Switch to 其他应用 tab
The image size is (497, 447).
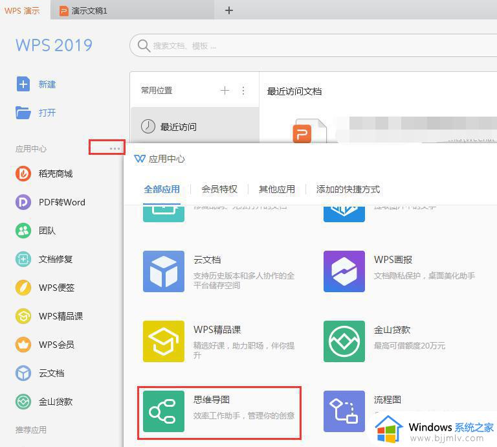pos(277,189)
